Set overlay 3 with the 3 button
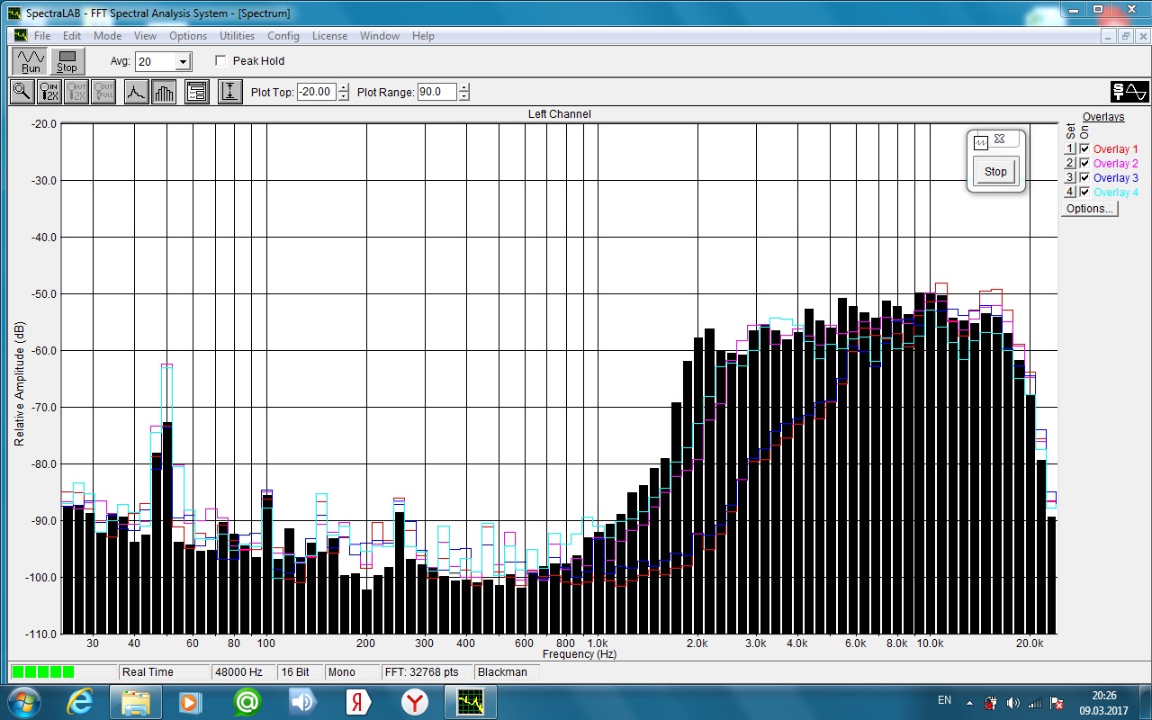The width and height of the screenshot is (1152, 720). click(1070, 178)
